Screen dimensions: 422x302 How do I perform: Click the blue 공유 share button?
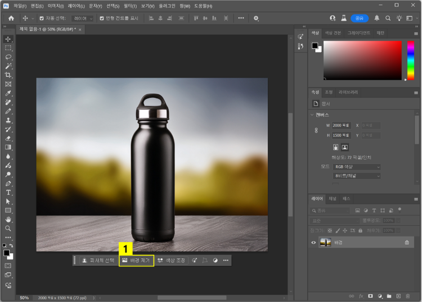[x=360, y=18]
